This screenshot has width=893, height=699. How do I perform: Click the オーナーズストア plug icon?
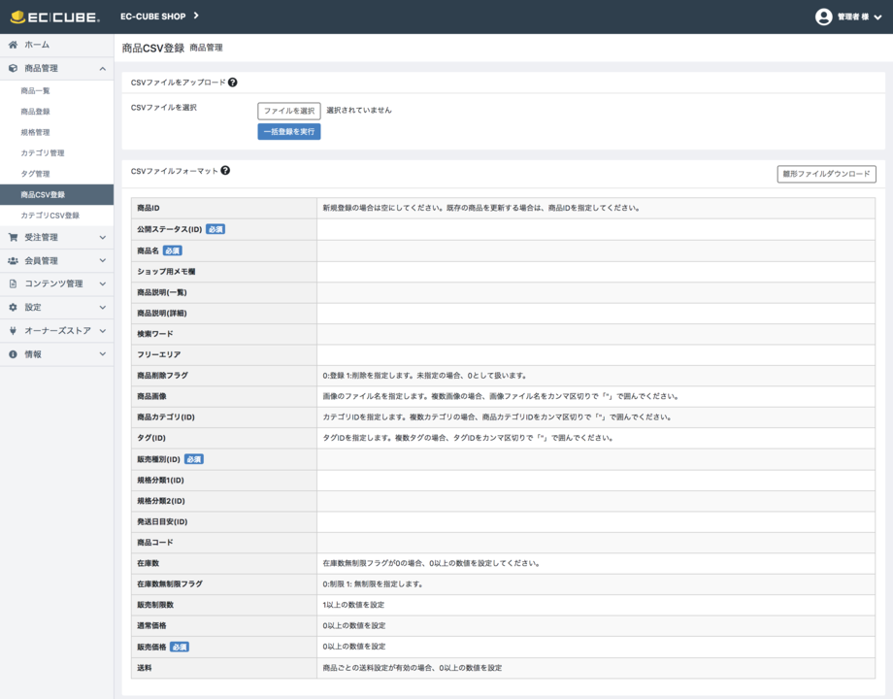pos(13,330)
